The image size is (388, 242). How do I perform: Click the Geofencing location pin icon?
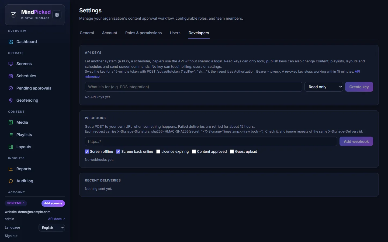[11, 100]
